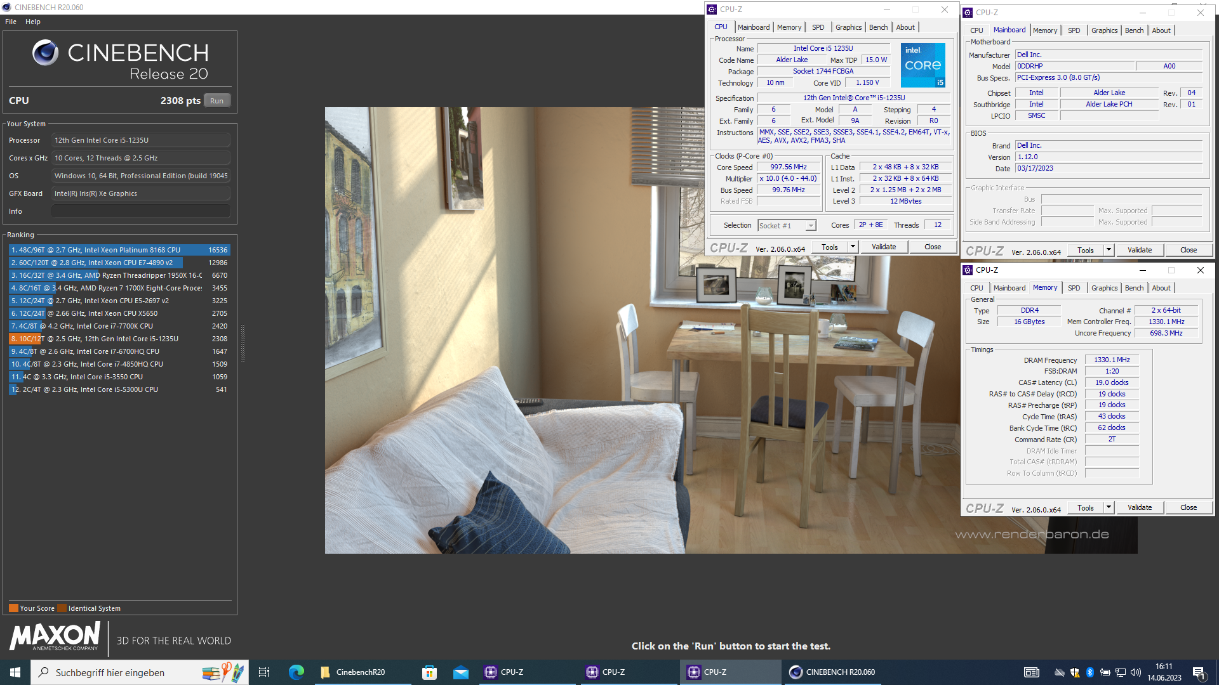Switch to CINEBENCH R20.060 taskbar item
Viewport: 1219px width, 685px height.
833,672
